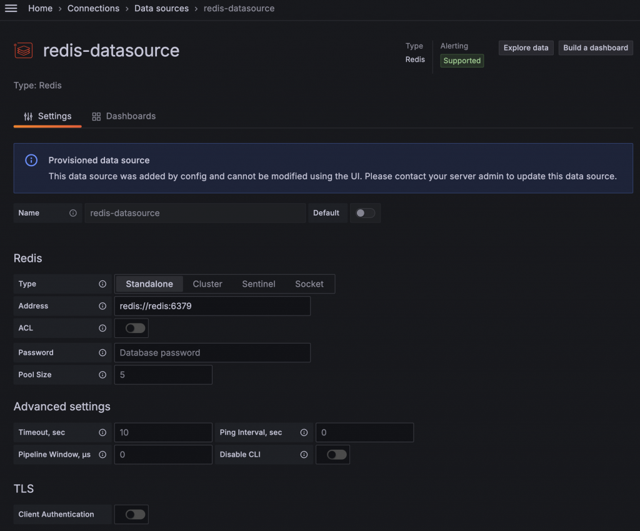Click the Build a dashboard button

[596, 47]
